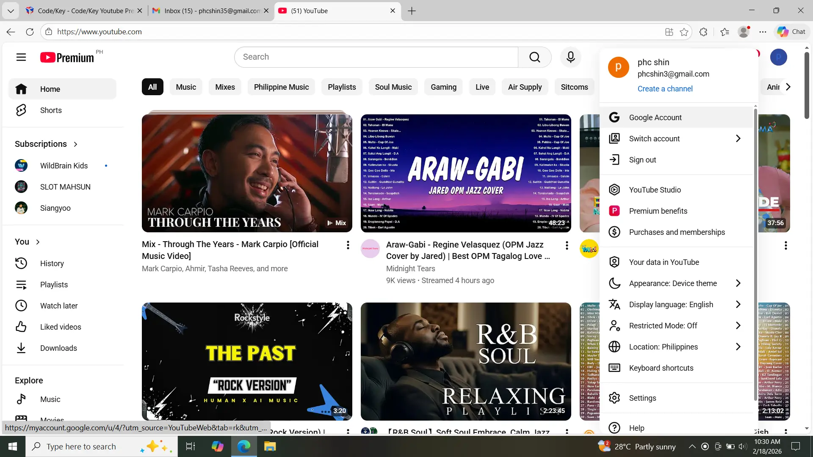The height and width of the screenshot is (457, 813).
Task: Open Shorts from the sidebar
Action: tap(62, 110)
